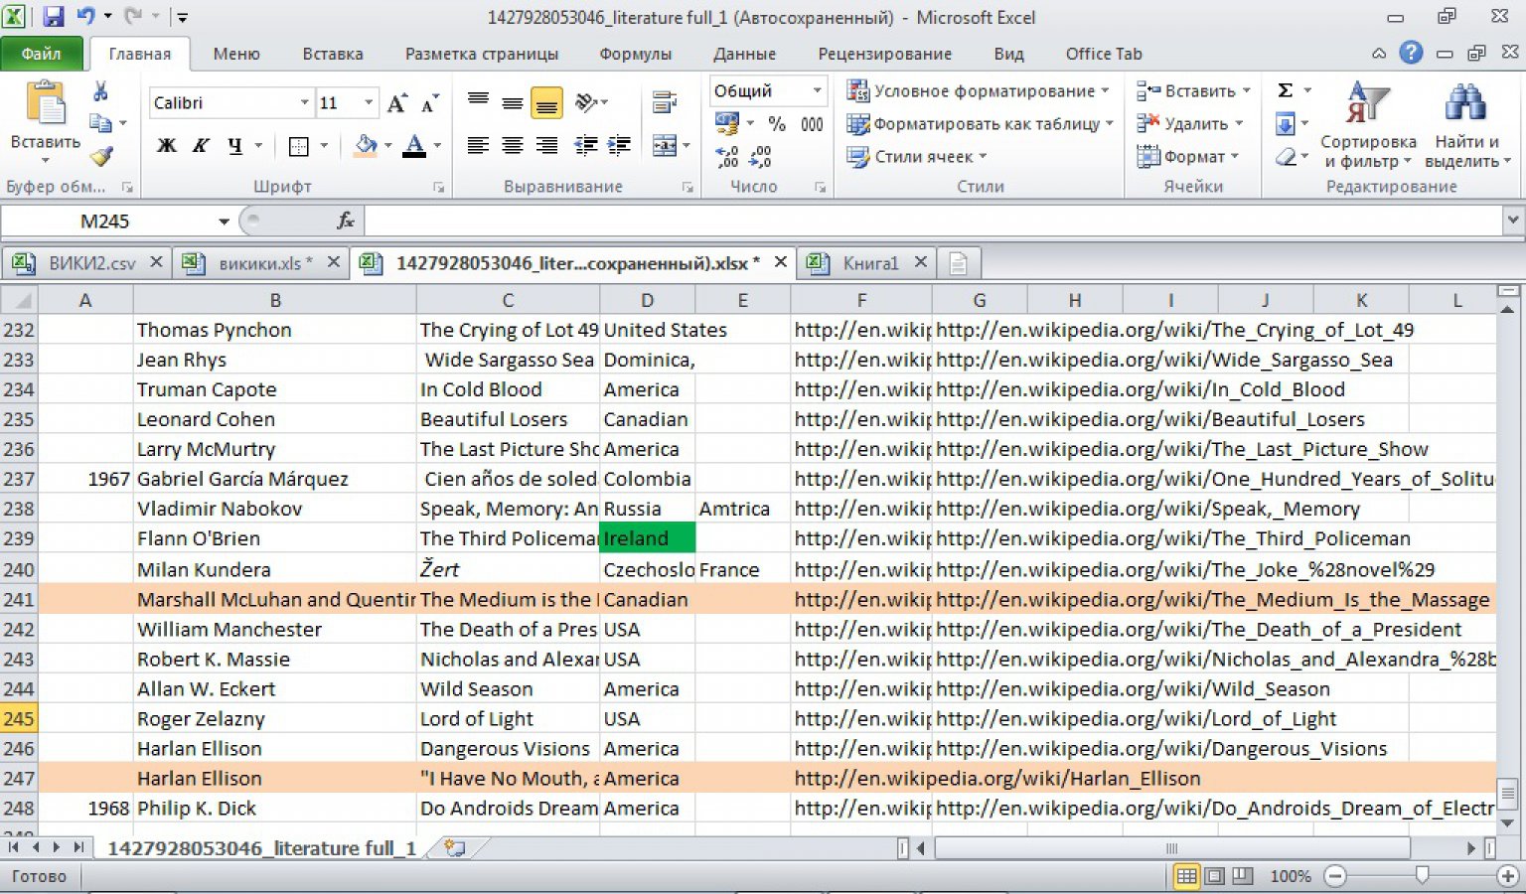Toggle bottom align highlighted button
The height and width of the screenshot is (894, 1526).
click(x=546, y=102)
